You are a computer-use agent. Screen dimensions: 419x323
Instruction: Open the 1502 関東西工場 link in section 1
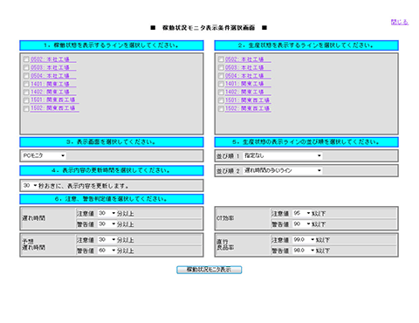tap(55, 108)
